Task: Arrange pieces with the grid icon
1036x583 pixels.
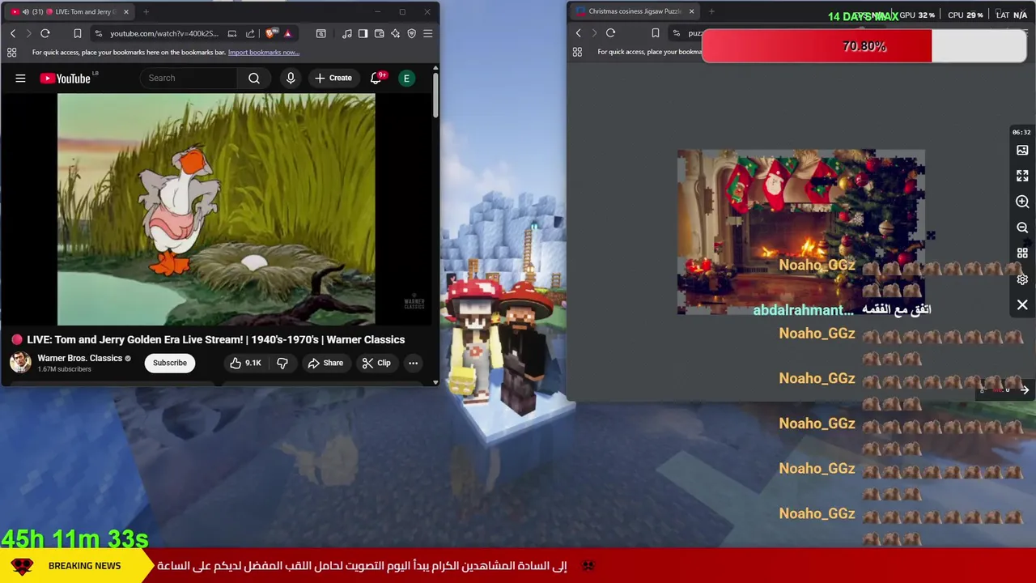Action: (1022, 253)
